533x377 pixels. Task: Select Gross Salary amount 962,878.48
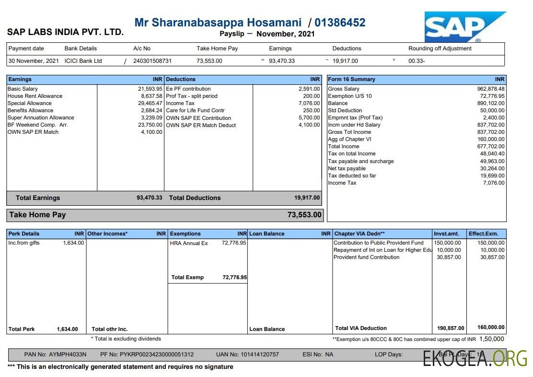point(490,89)
